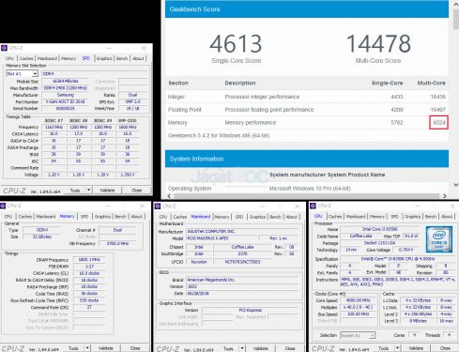This screenshot has height=352, width=459.
Task: Open Bench tab in Memory window
Action: pos(120,217)
